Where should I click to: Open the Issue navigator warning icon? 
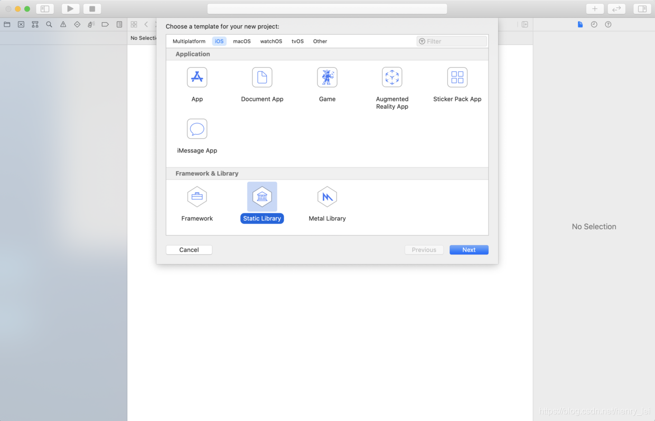[x=63, y=24]
